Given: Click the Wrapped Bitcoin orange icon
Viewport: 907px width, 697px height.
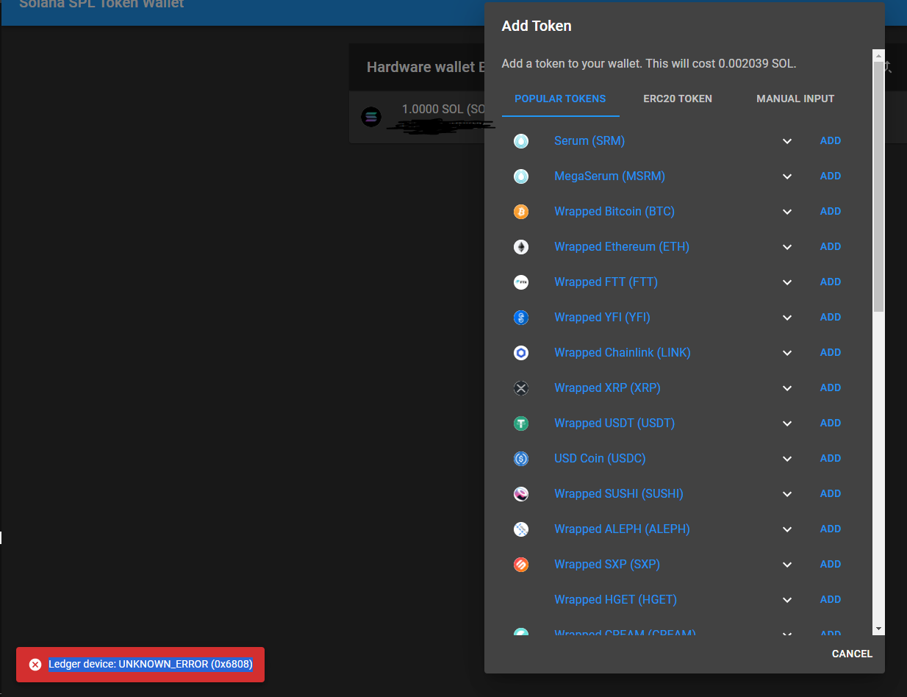Looking at the screenshot, I should coord(521,212).
